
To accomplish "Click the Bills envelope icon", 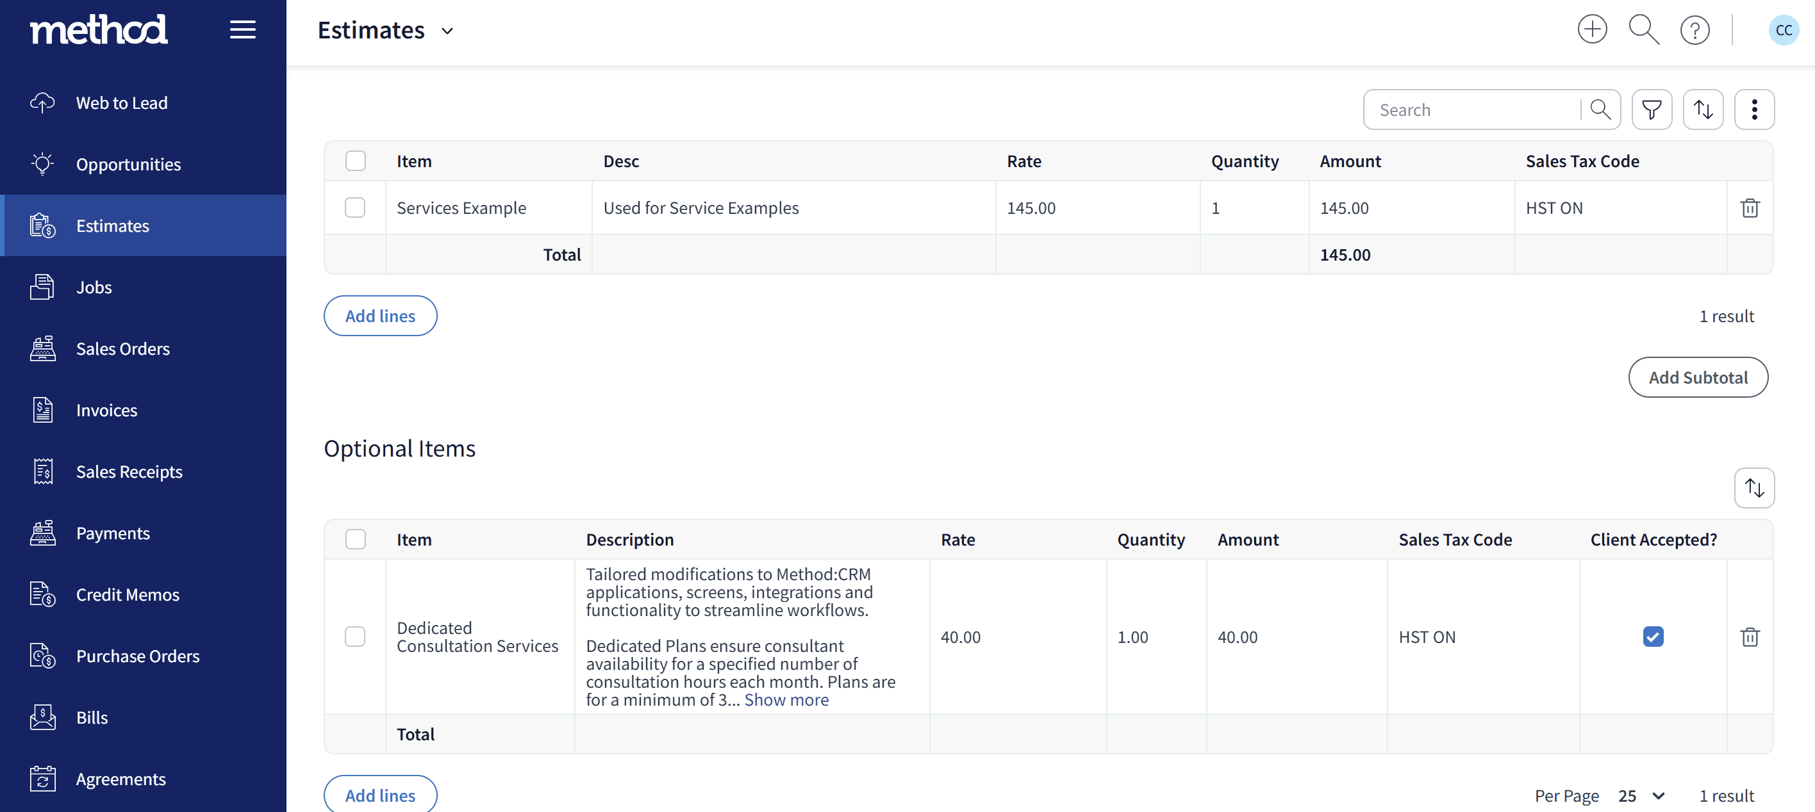I will (x=42, y=718).
